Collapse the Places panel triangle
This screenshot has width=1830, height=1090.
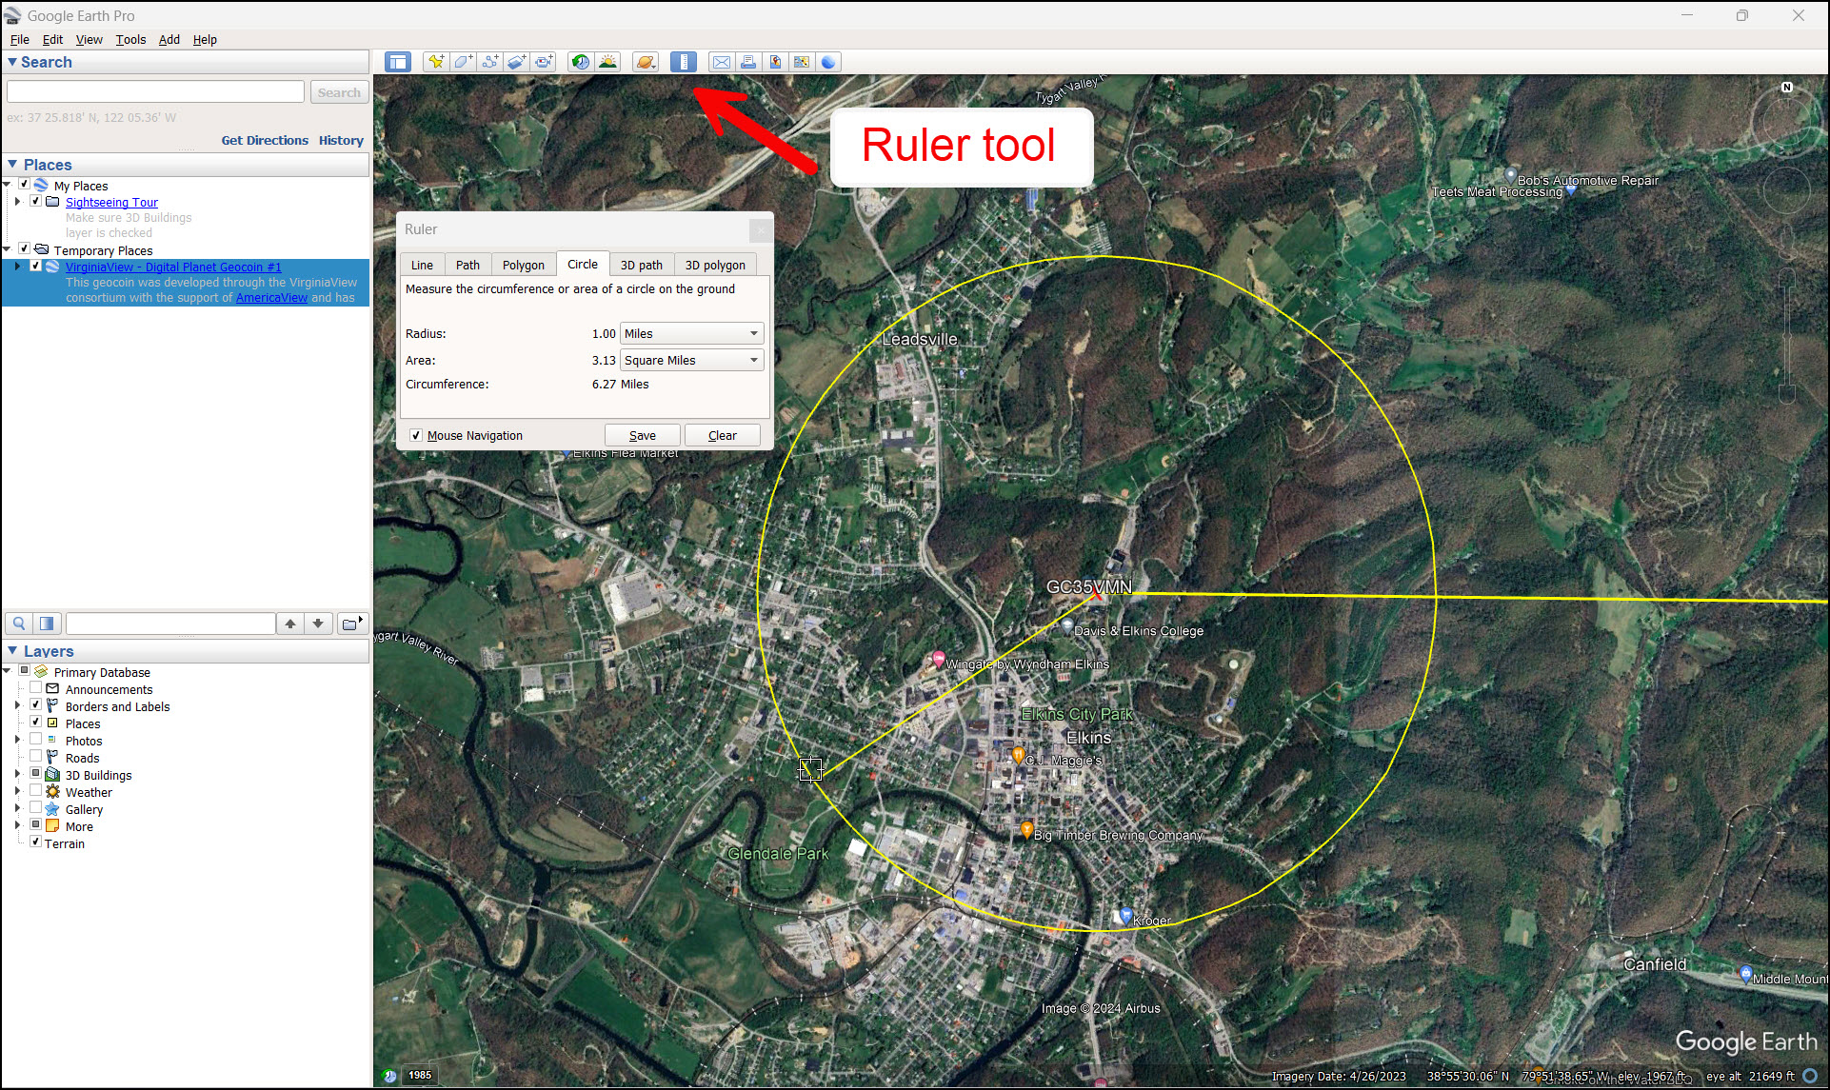pos(12,165)
